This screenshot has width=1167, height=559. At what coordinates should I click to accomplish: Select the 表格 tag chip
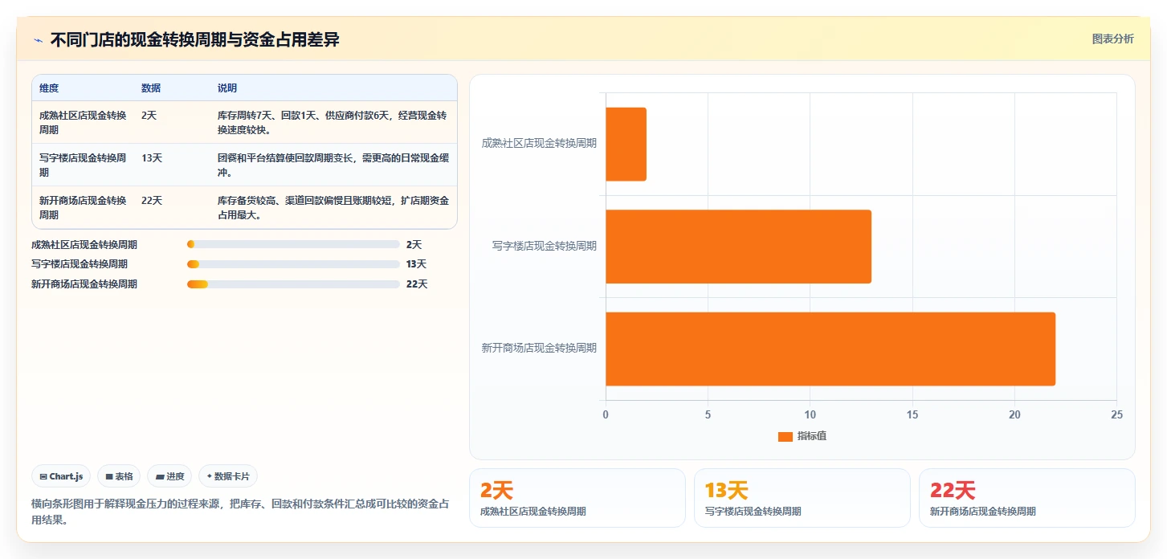119,476
